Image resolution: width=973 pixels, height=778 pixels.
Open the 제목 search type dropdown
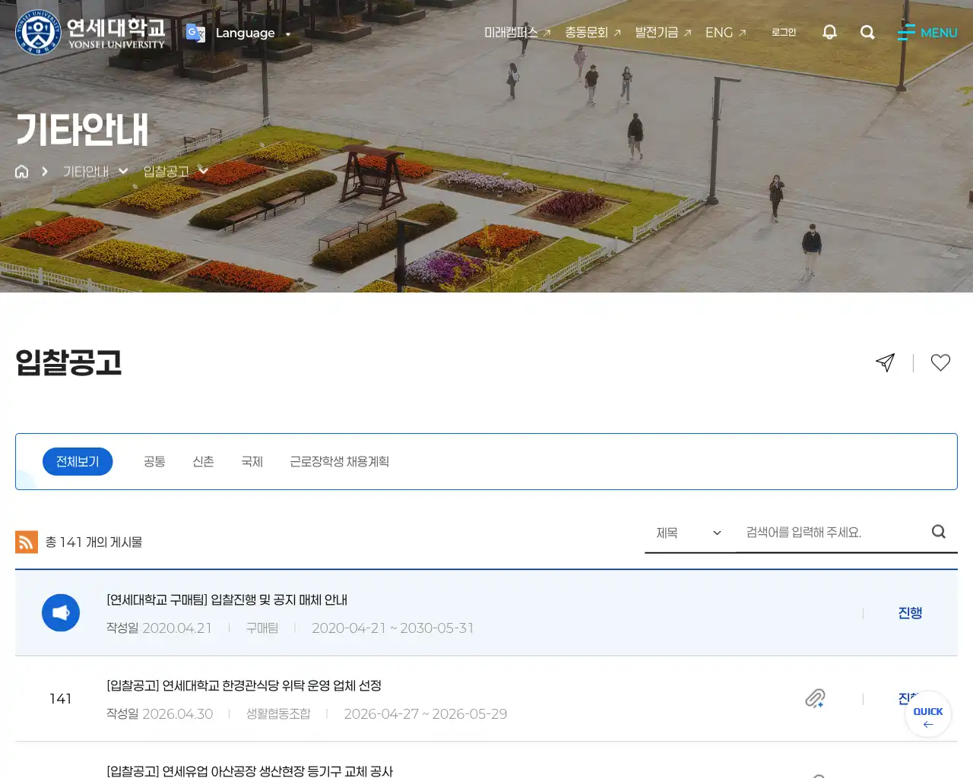click(689, 533)
